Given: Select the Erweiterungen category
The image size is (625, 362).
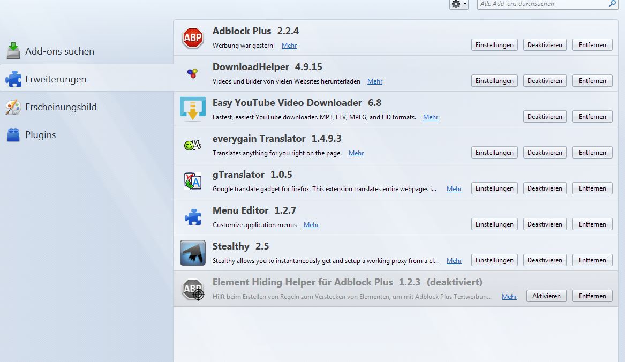Looking at the screenshot, I should (x=87, y=79).
